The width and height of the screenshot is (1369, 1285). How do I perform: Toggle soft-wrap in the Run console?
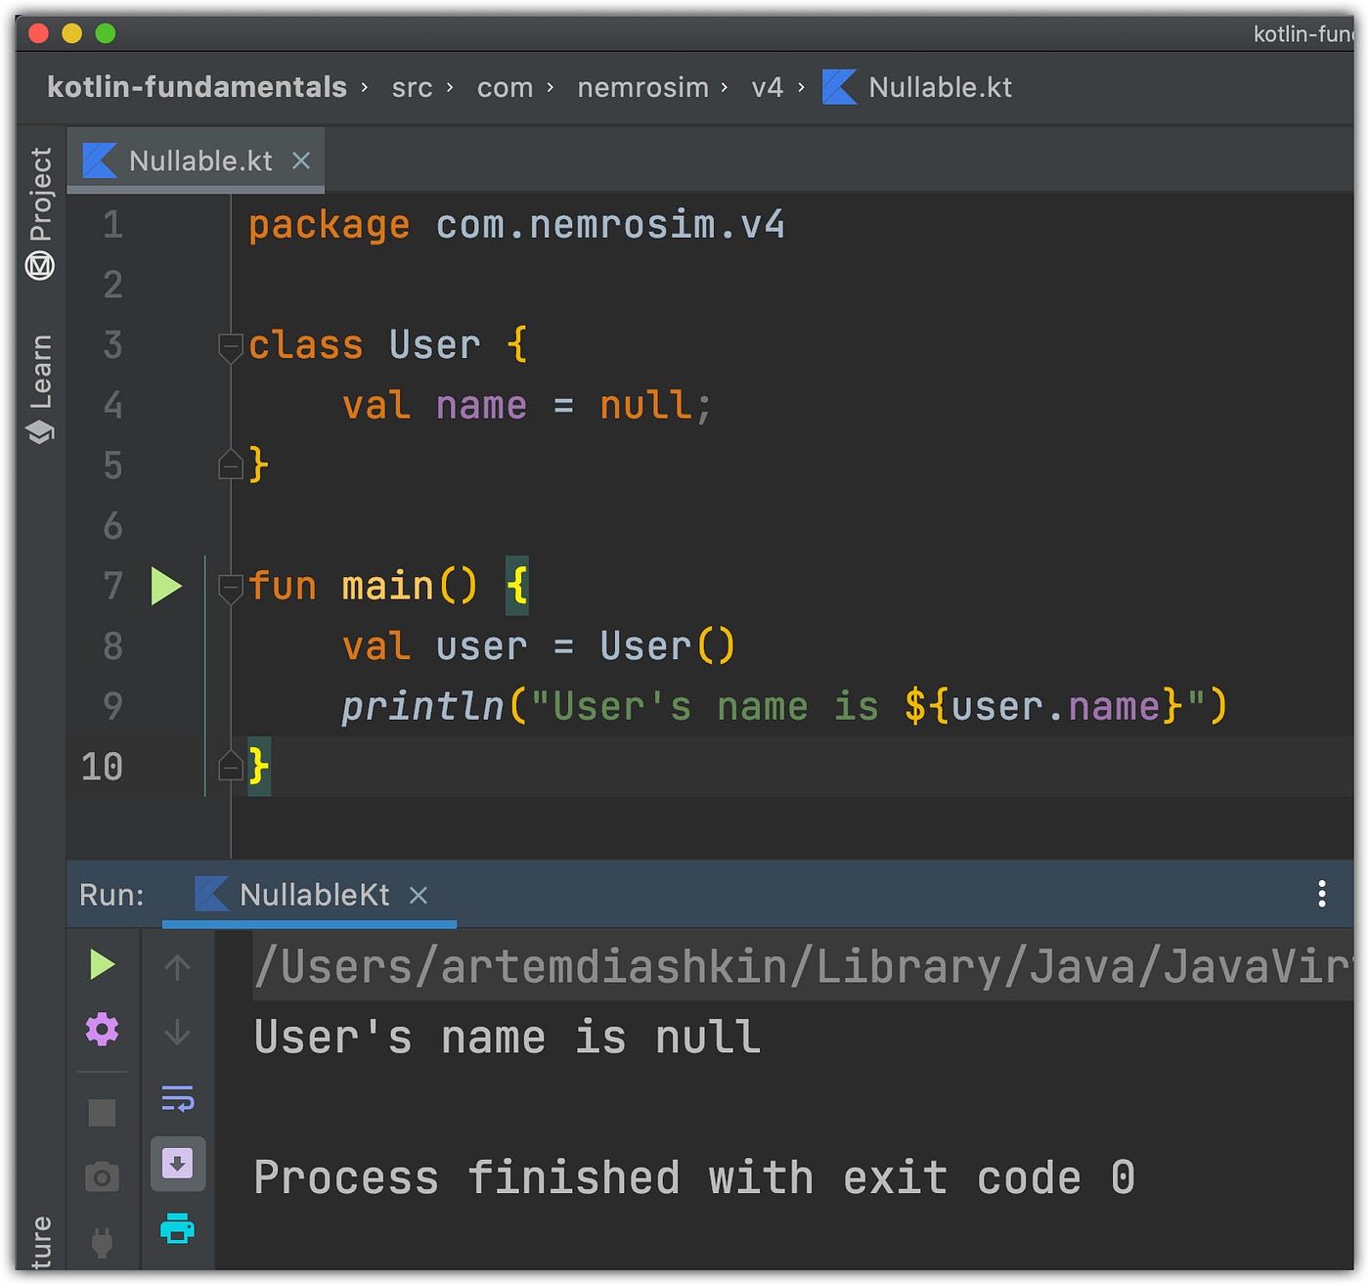point(178,1099)
